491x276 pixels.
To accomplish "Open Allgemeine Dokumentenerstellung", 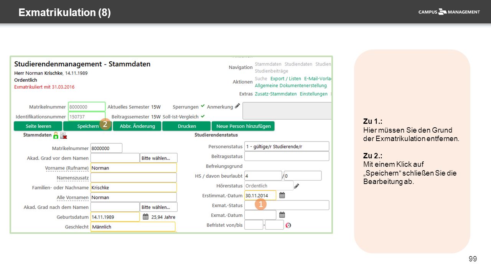I will tap(291, 85).
